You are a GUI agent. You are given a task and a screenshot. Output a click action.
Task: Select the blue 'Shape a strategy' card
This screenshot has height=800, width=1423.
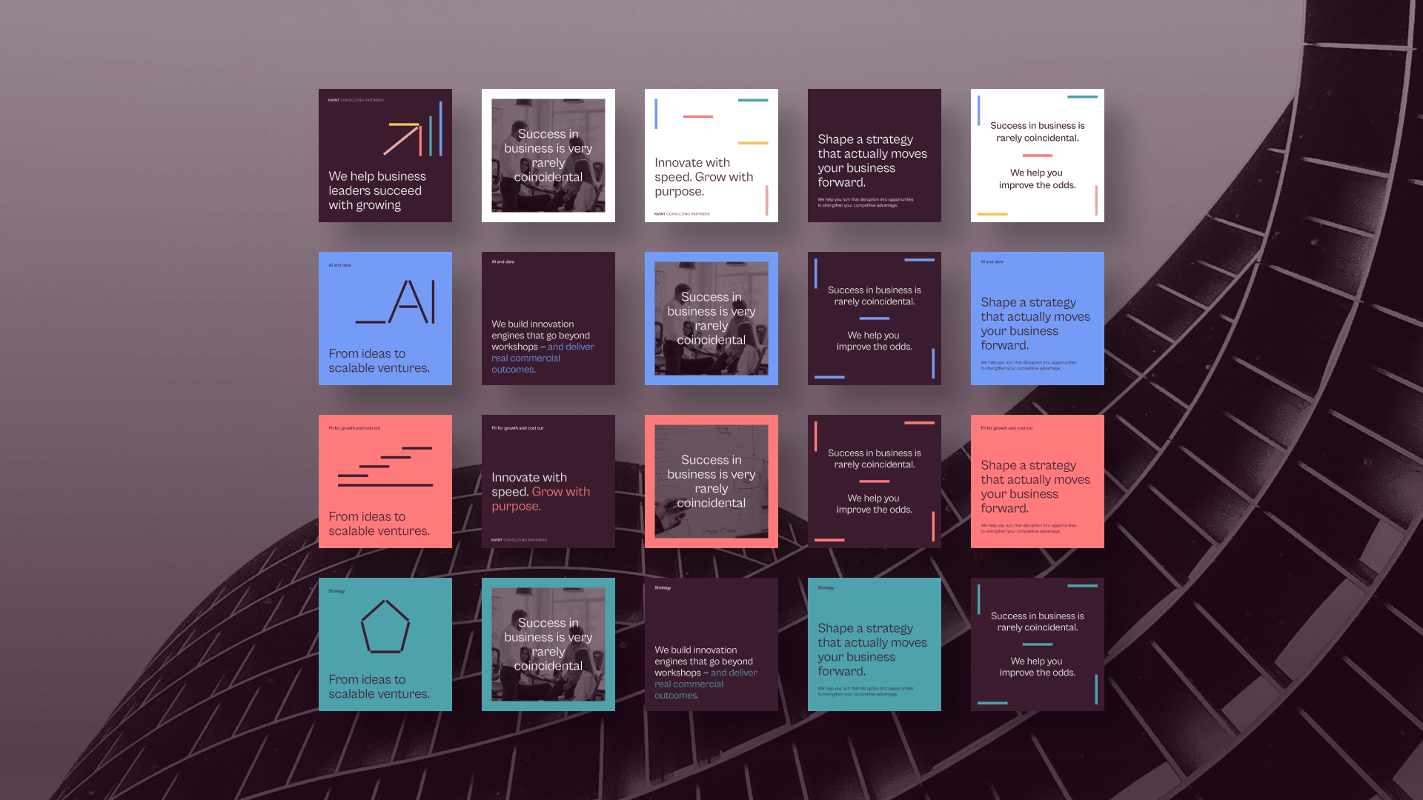[x=1037, y=319]
